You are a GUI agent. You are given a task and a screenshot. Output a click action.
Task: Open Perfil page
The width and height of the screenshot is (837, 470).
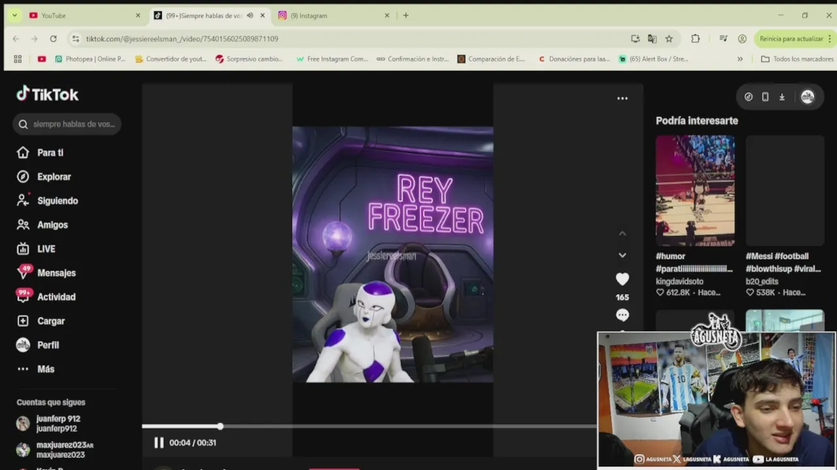click(x=38, y=345)
